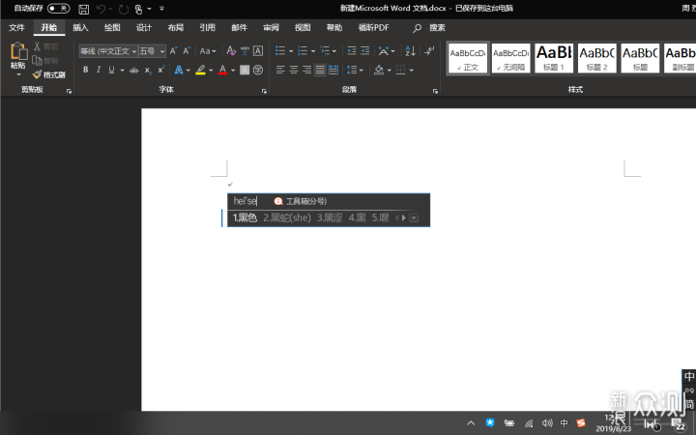
Task: Toggle the Show/Hide paragraph marks icon
Action: click(x=429, y=50)
